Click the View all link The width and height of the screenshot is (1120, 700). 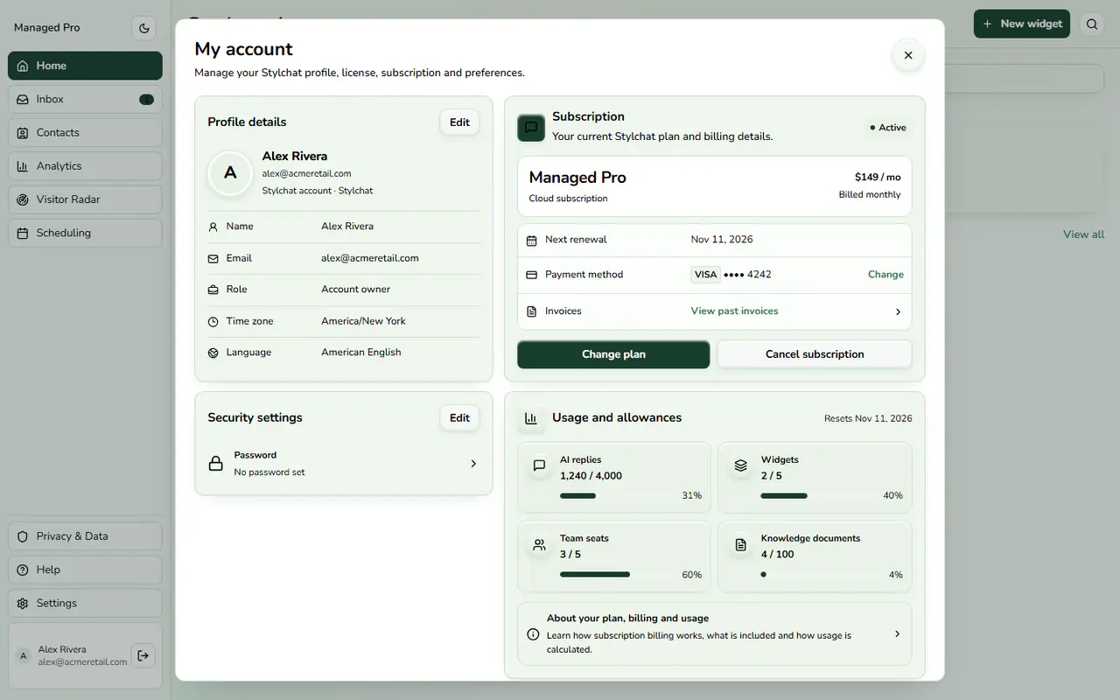(x=1083, y=234)
